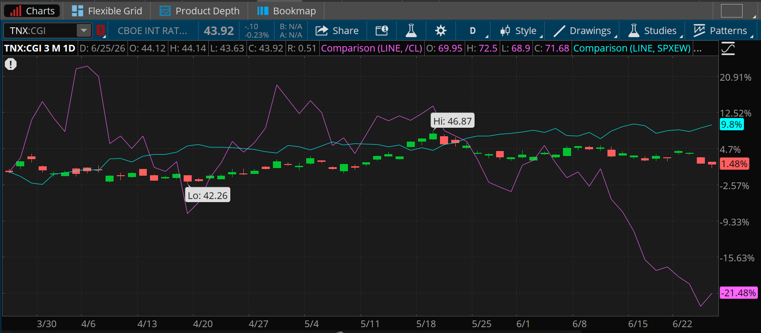Click the -9.33% axis label
Screen dimensions: 761x333
pos(735,222)
